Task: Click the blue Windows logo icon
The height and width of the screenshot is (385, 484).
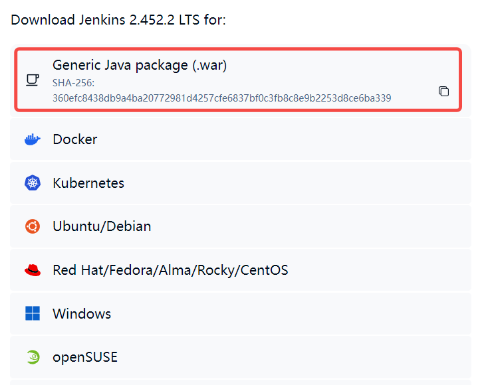Action: point(32,313)
